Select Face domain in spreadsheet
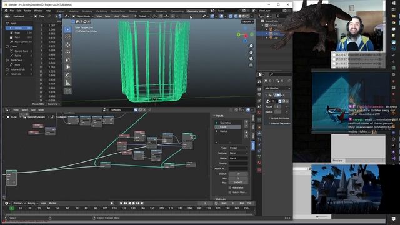 click(19, 37)
